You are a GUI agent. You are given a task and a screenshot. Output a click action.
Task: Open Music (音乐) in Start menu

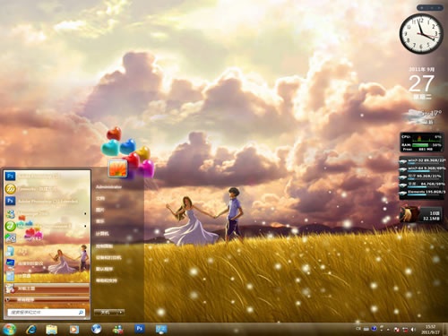[x=100, y=221]
